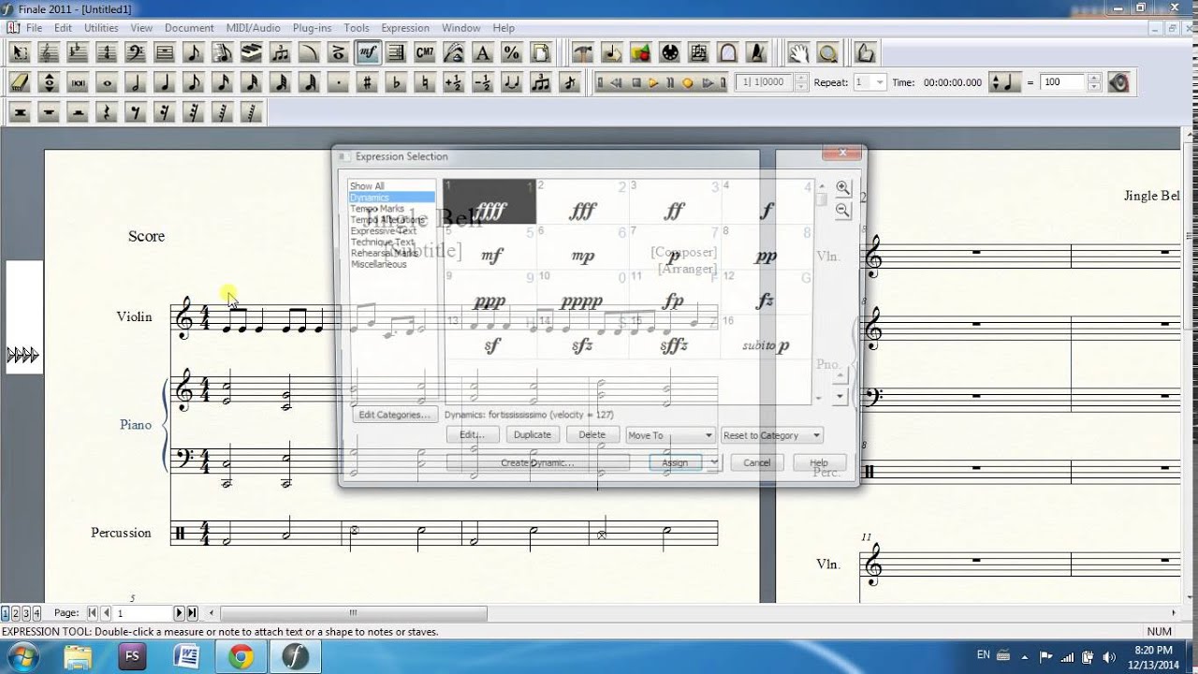The width and height of the screenshot is (1198, 674).
Task: Select the Text tool letter A
Action: [x=484, y=52]
